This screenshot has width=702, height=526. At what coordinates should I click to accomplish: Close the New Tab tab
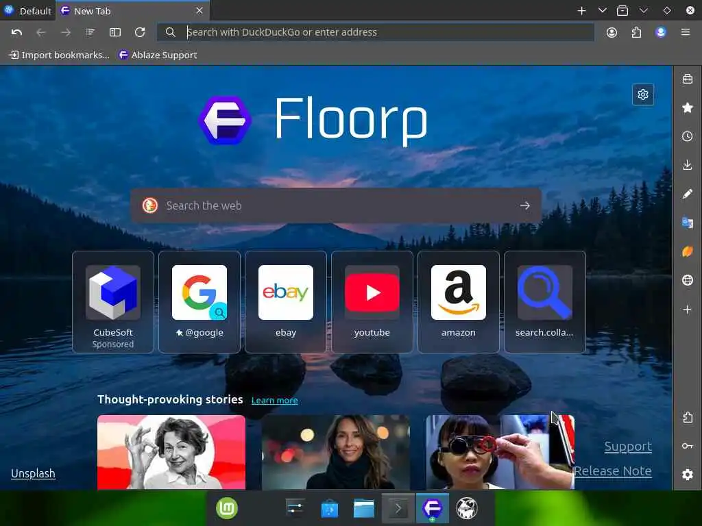click(199, 10)
